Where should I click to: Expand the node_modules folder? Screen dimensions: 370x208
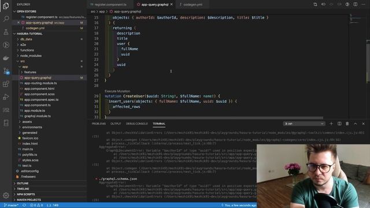pyautogui.click(x=31, y=55)
